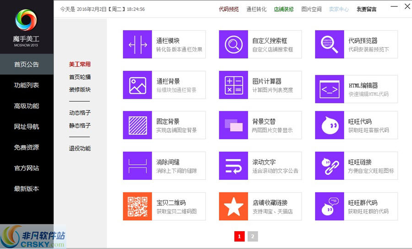
Task: Go to page 1 of tools
Action: [239, 236]
